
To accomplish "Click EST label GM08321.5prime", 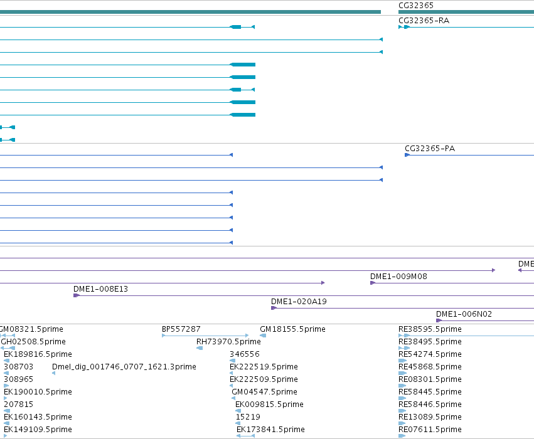I will [x=31, y=329].
